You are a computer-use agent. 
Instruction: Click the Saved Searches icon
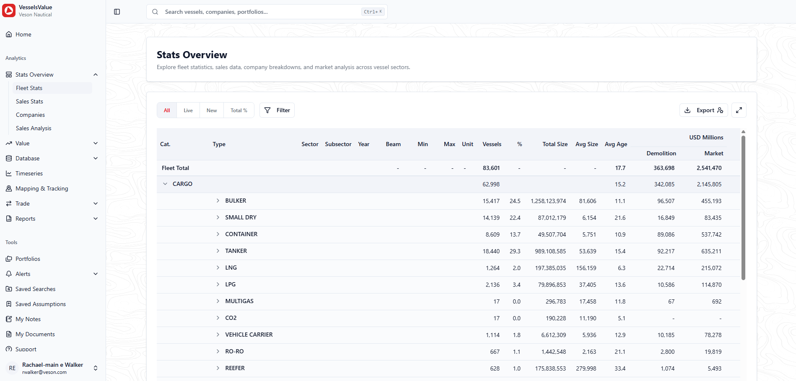[x=9, y=289]
